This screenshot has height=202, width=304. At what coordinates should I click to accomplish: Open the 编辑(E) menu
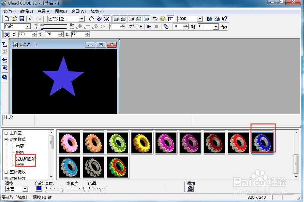[26, 11]
